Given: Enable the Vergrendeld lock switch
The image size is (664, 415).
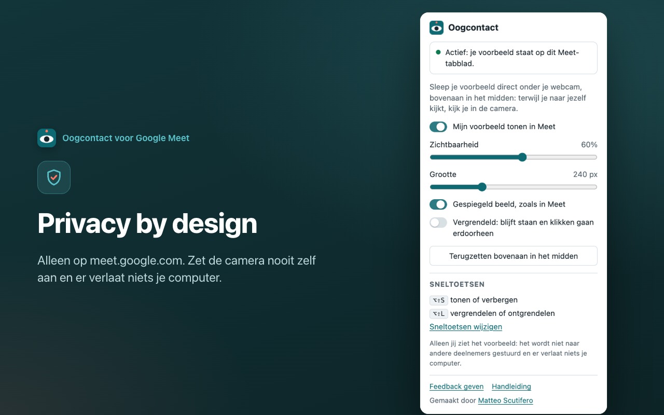Looking at the screenshot, I should [438, 223].
